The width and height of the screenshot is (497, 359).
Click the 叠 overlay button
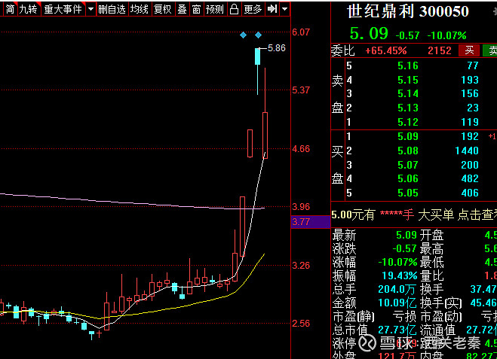(x=182, y=9)
